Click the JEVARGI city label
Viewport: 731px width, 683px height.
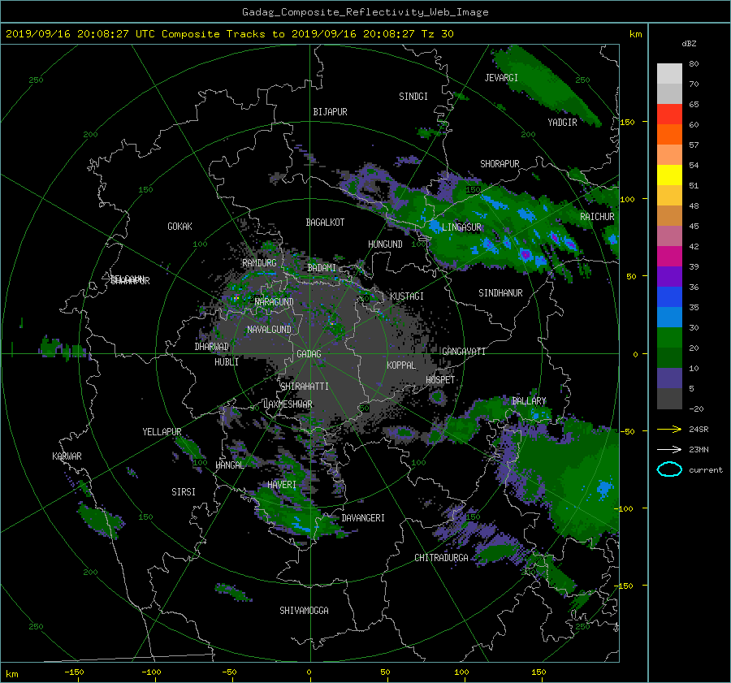click(x=501, y=78)
